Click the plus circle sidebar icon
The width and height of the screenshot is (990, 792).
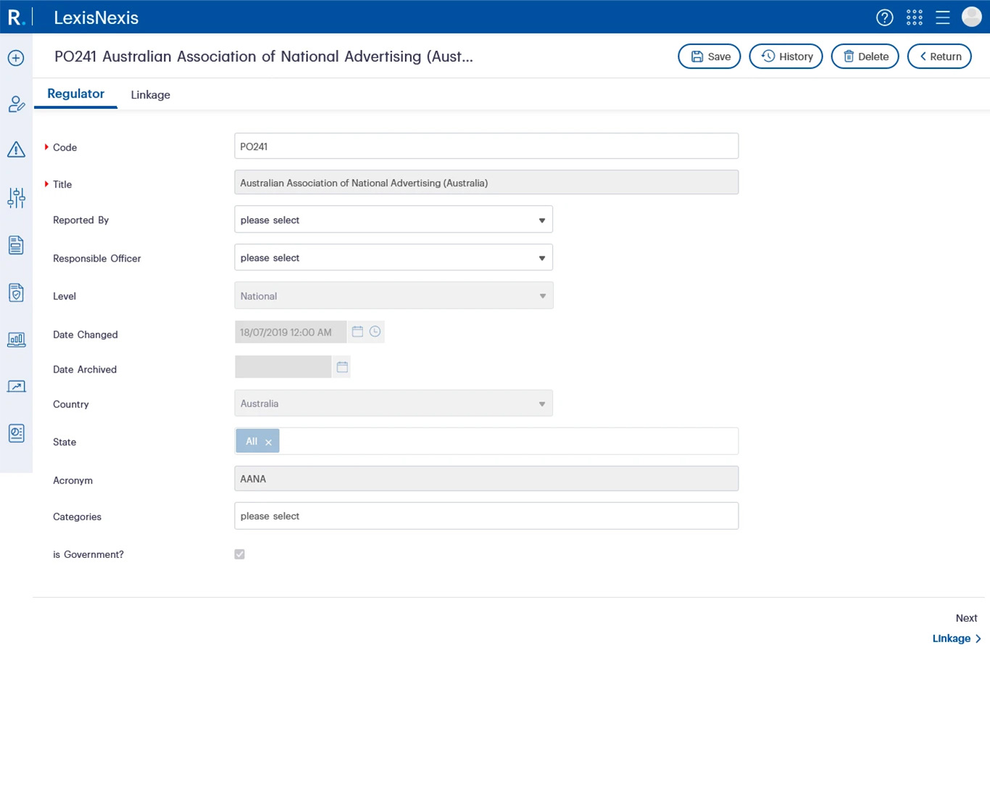pos(16,58)
